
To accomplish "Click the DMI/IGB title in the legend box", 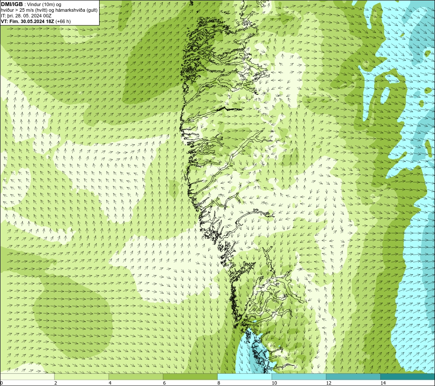I will point(12,4).
